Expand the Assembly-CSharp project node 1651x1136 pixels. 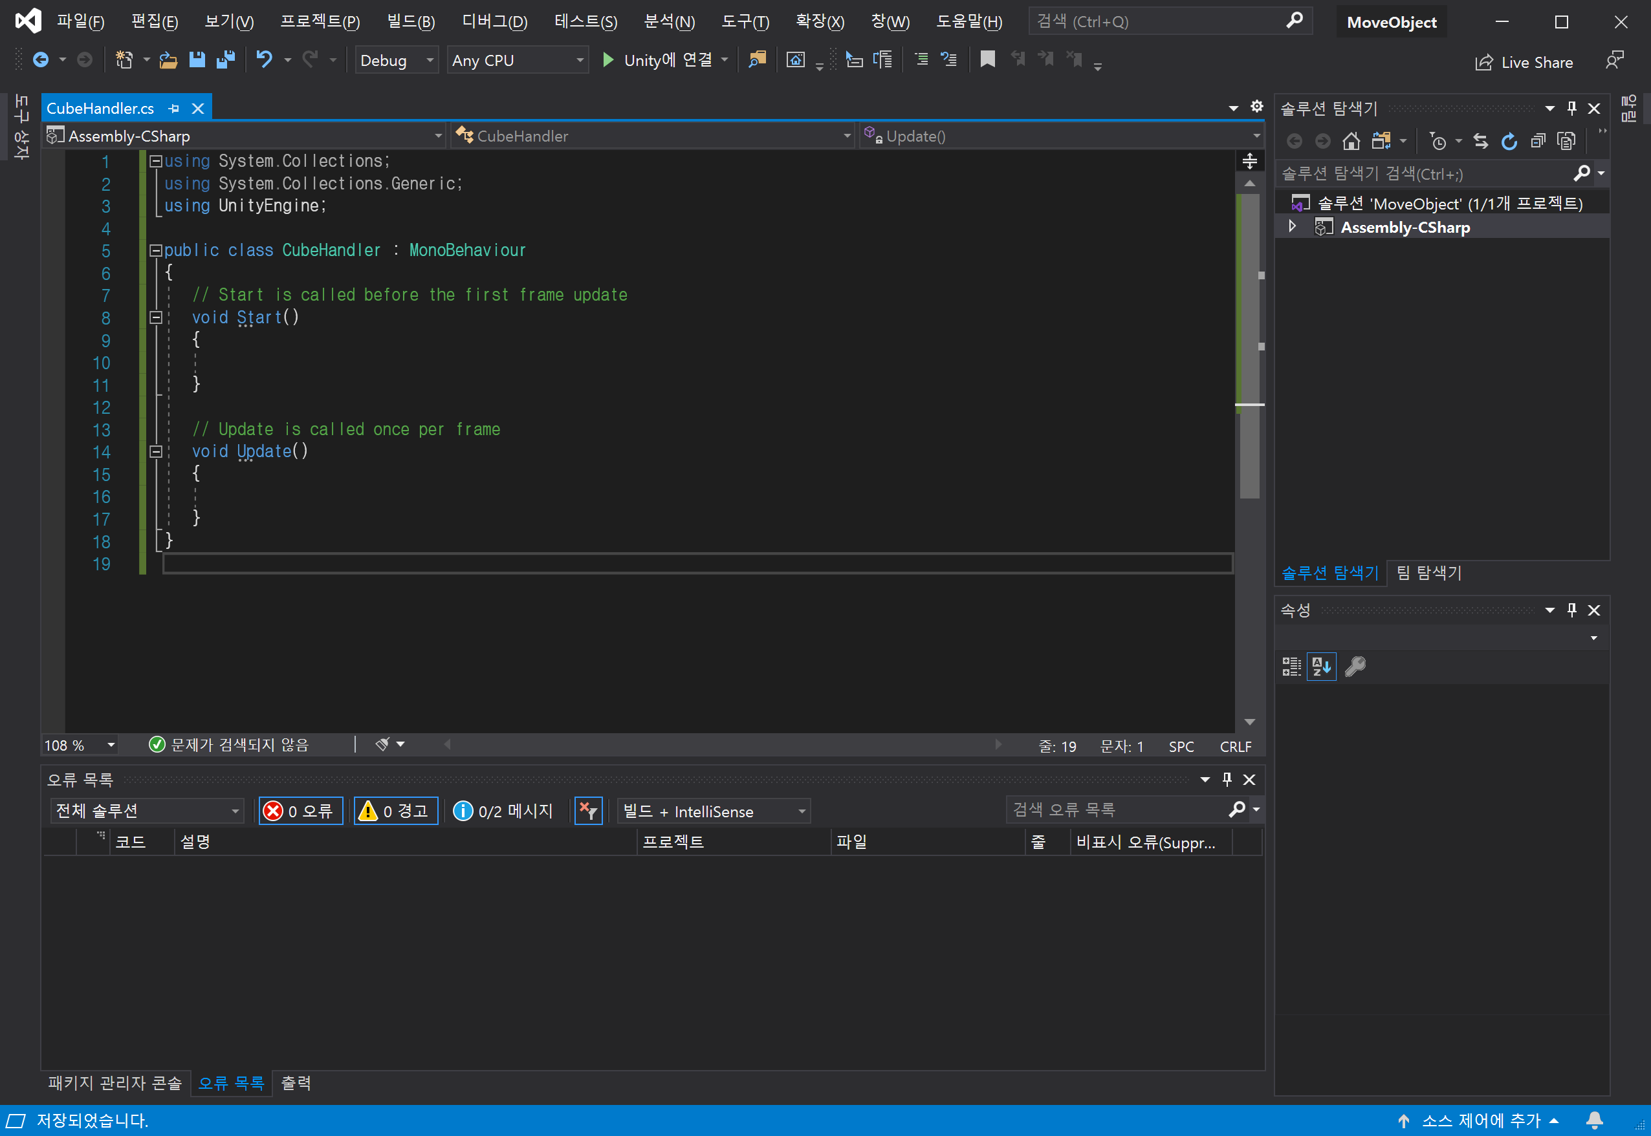coord(1293,227)
